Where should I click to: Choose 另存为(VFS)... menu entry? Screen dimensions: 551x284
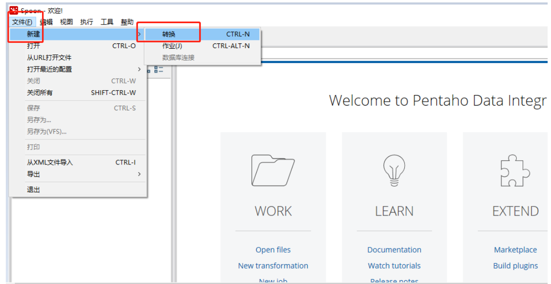pos(77,132)
